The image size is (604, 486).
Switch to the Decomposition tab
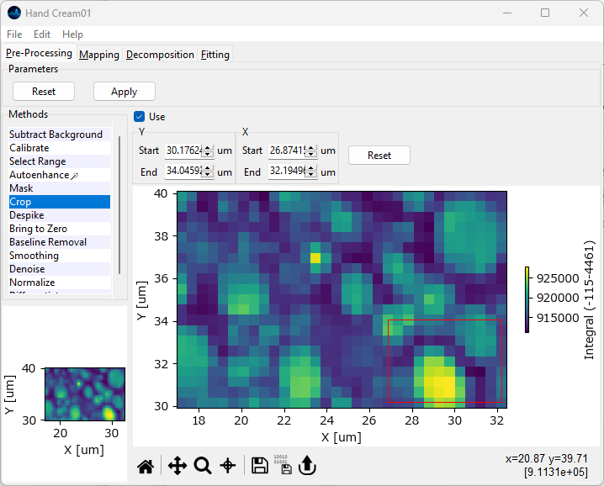point(160,55)
